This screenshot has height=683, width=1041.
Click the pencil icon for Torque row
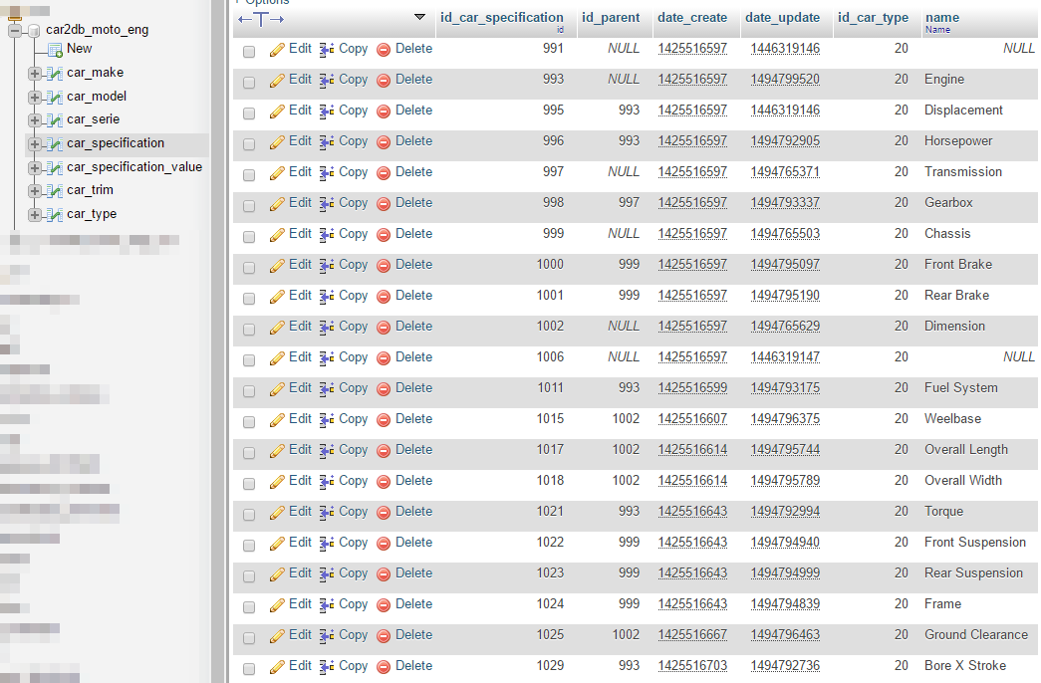(277, 513)
